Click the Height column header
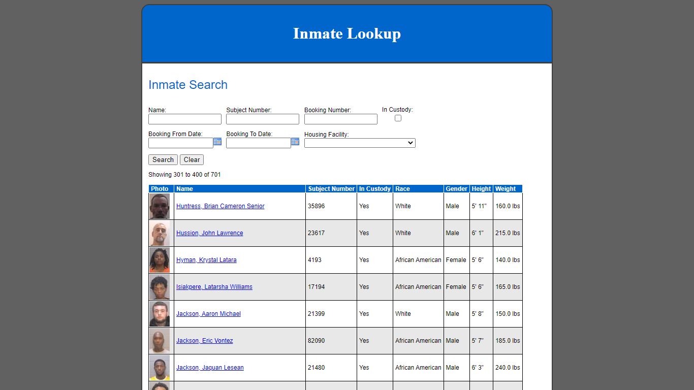694x390 pixels. (481, 189)
